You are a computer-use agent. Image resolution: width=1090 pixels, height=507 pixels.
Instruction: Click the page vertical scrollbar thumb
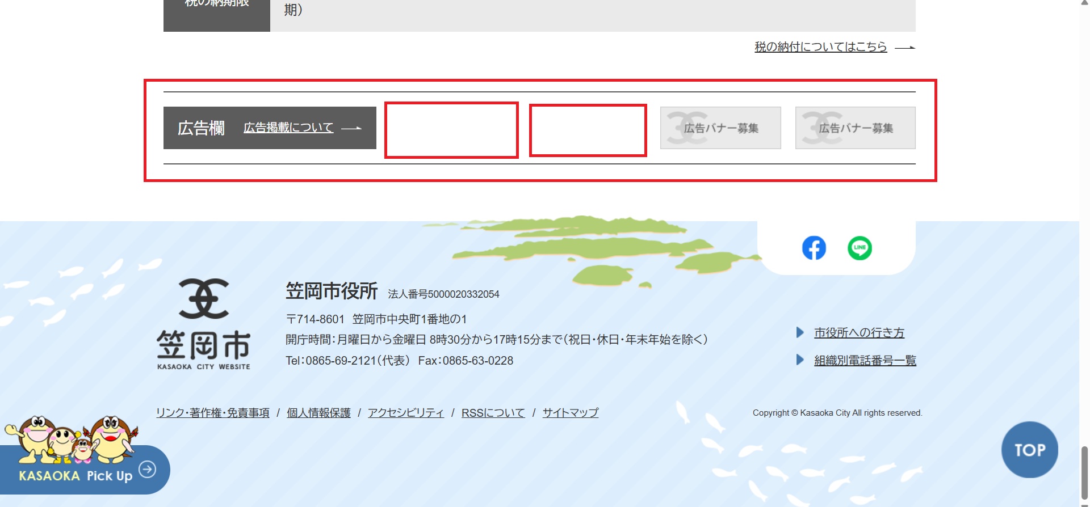click(x=1084, y=472)
